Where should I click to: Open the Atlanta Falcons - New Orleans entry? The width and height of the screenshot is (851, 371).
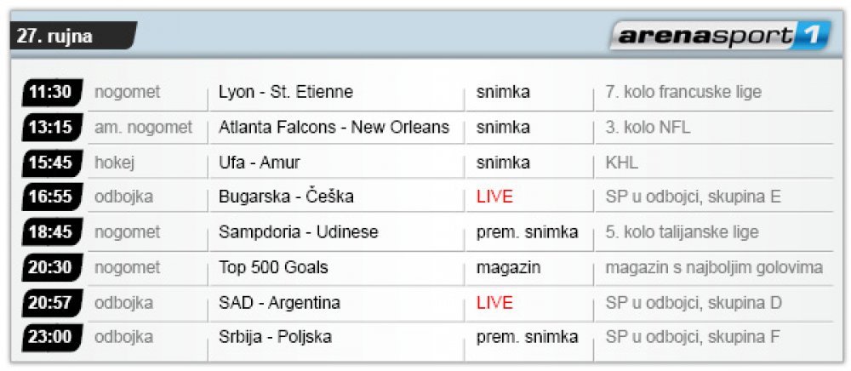334,128
